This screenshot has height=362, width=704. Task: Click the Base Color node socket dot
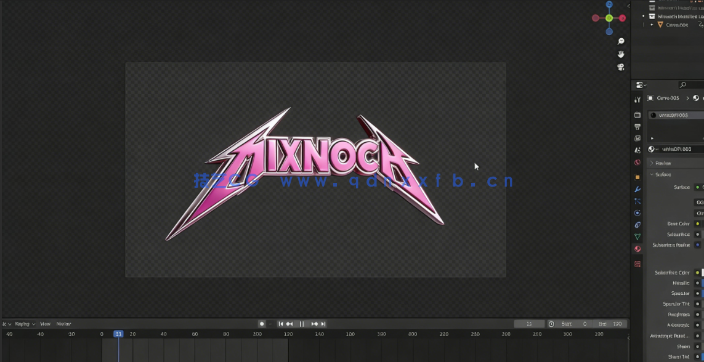(697, 224)
